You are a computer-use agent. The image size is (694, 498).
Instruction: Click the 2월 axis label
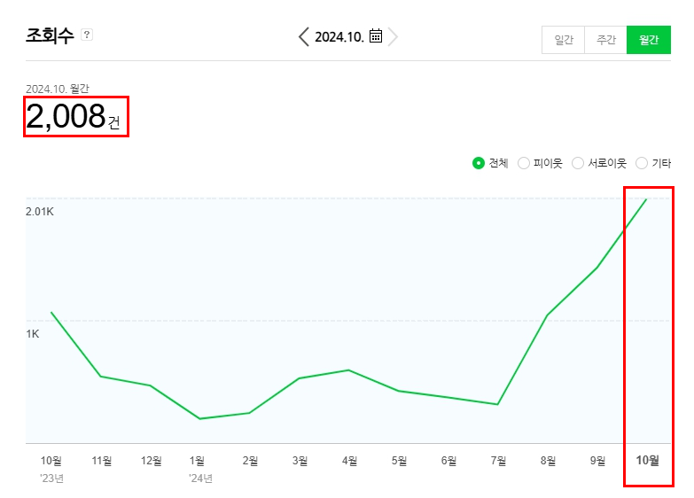point(250,461)
